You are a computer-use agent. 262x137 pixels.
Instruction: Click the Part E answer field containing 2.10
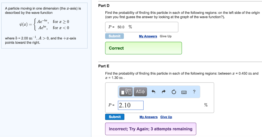pos(130,105)
